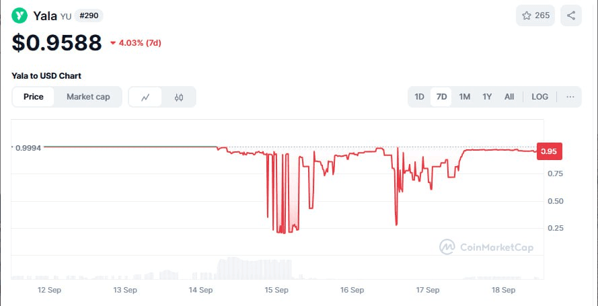Viewport: 598px width, 306px height.
Task: Toggle LOG scale on chart
Action: 539,97
